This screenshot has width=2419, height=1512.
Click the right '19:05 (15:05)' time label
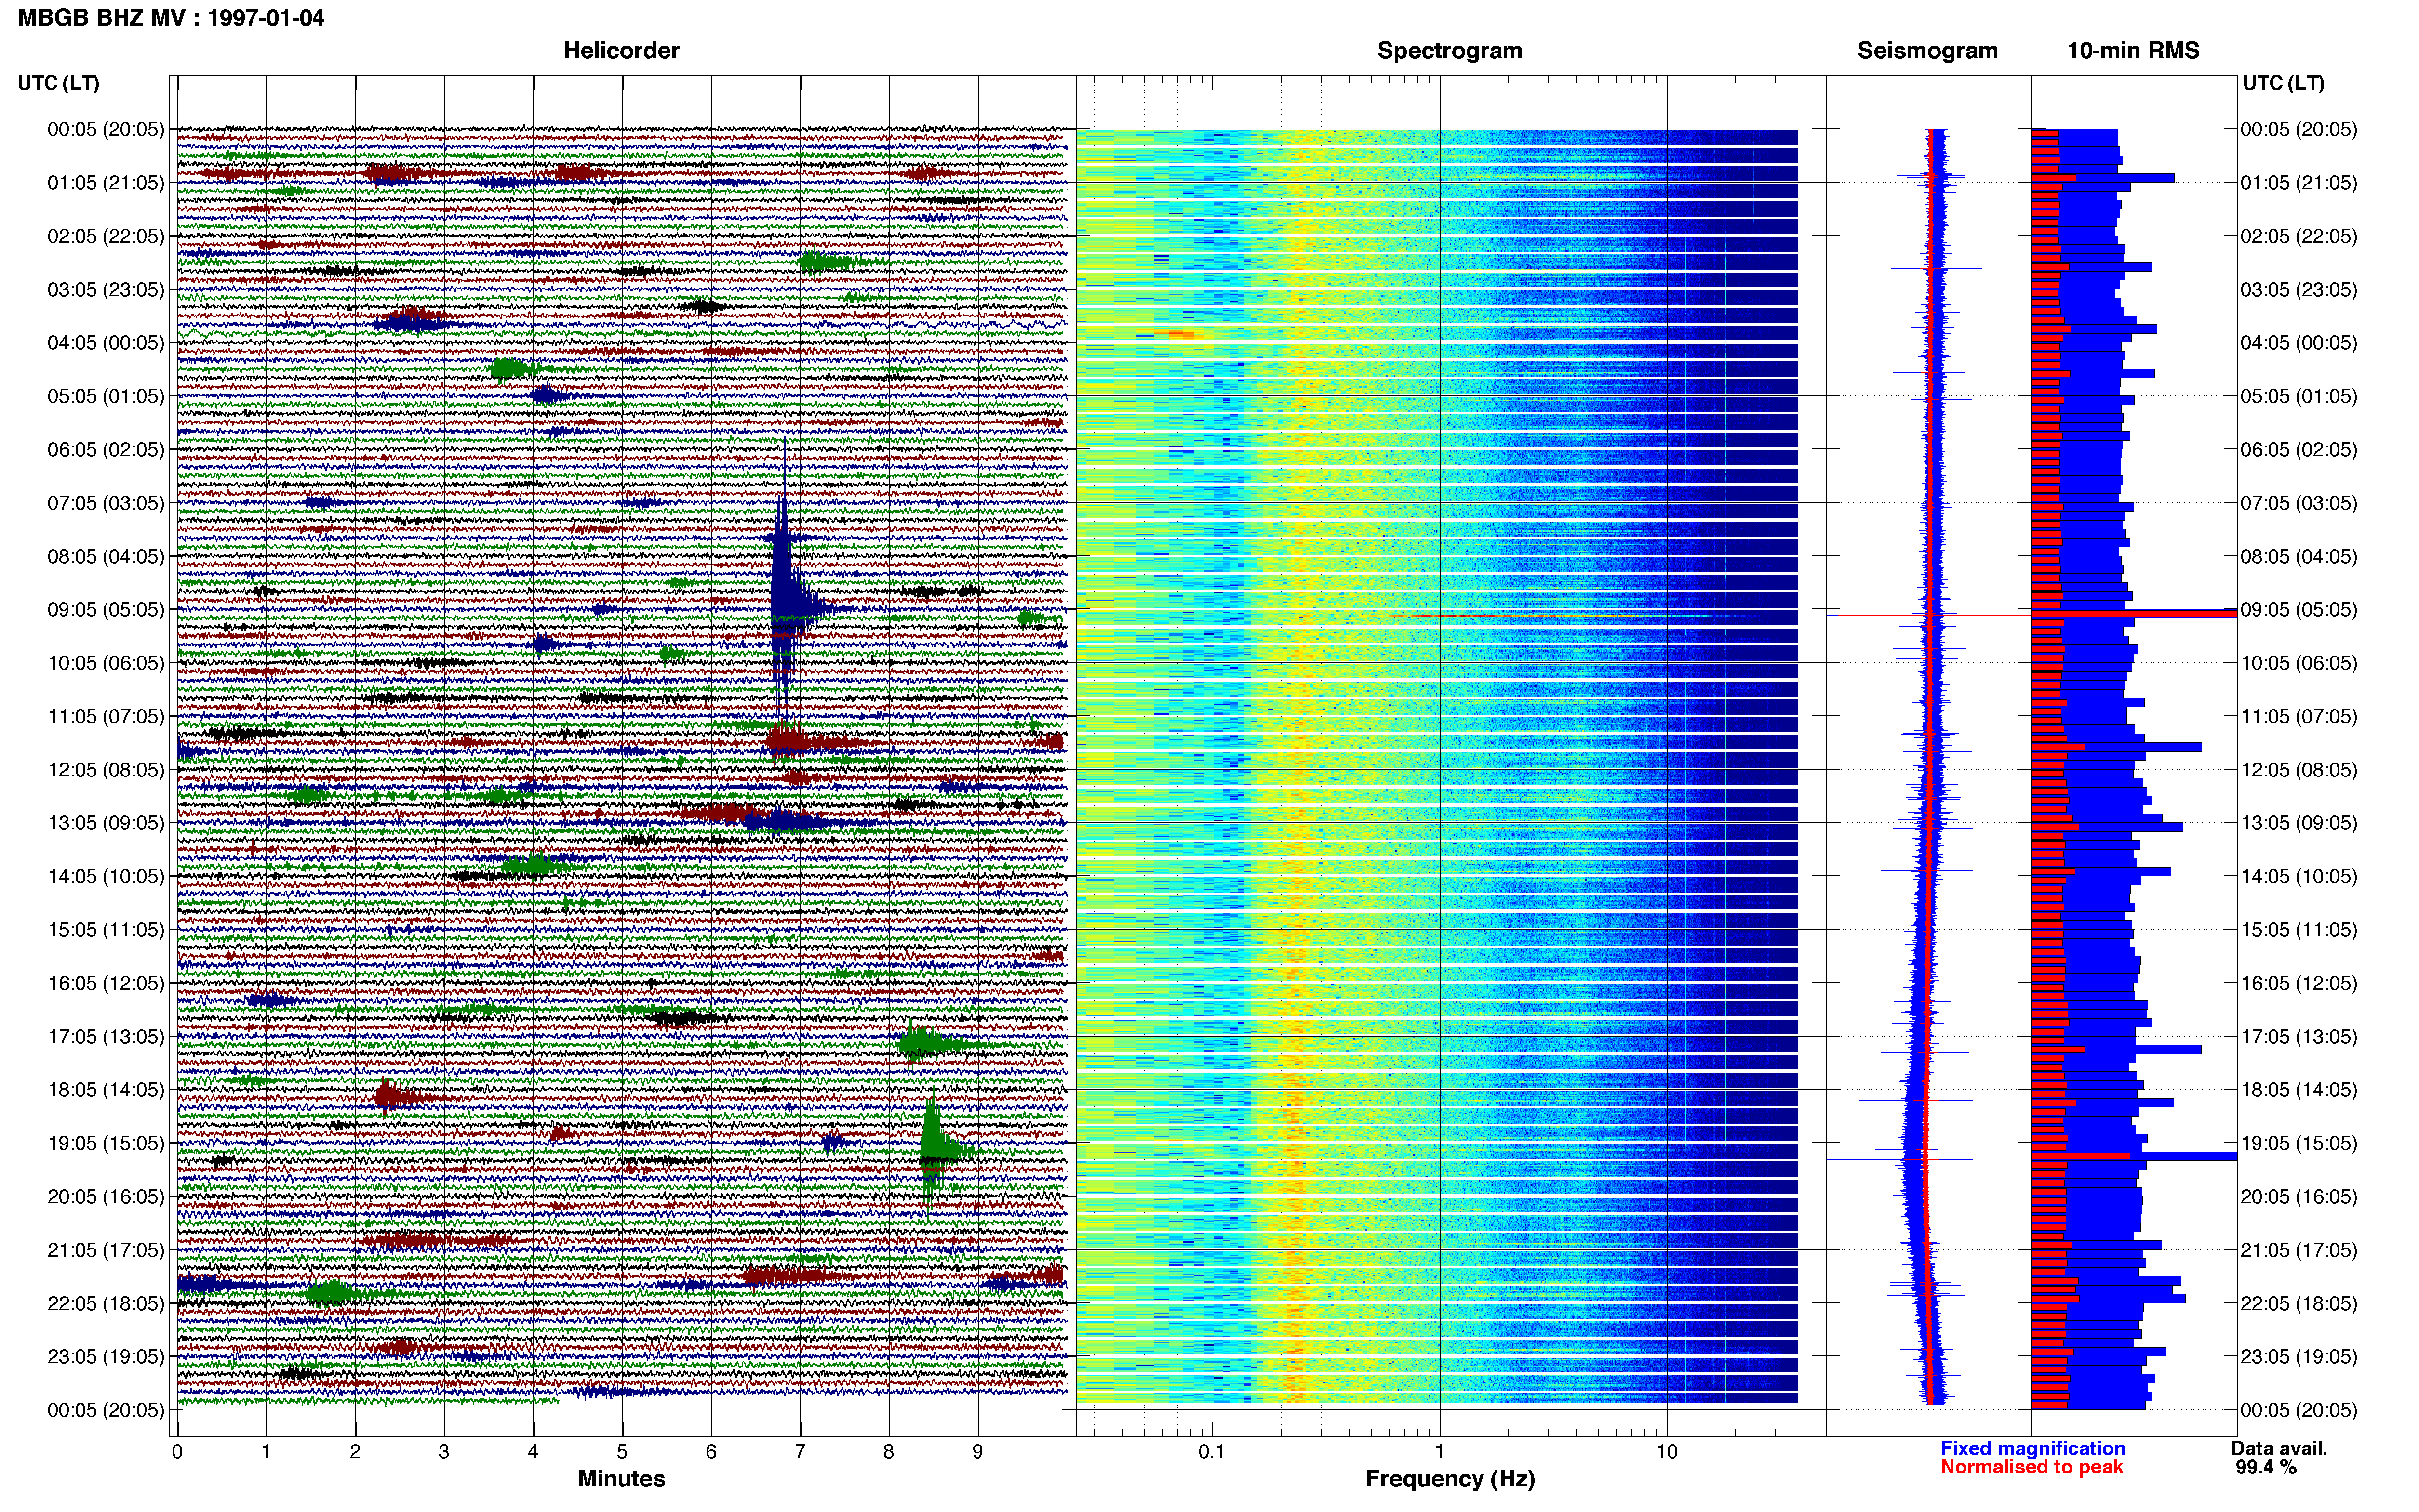click(x=2299, y=1143)
